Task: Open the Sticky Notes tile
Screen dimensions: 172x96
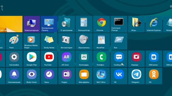Action: click(49, 42)
